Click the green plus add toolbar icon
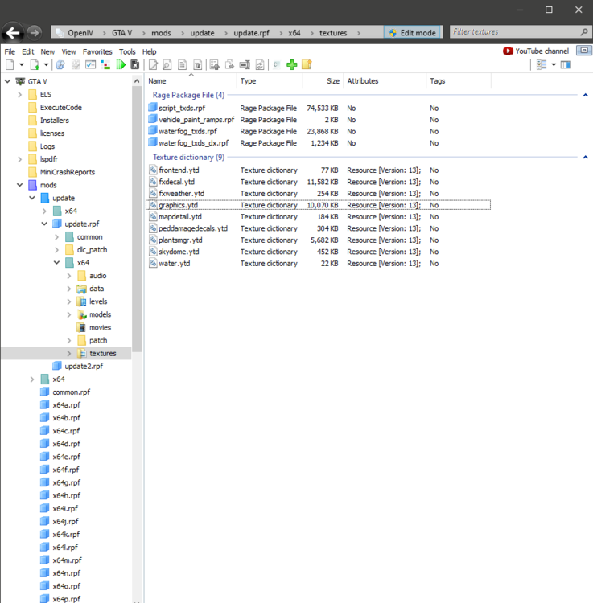This screenshot has width=593, height=603. [292, 64]
